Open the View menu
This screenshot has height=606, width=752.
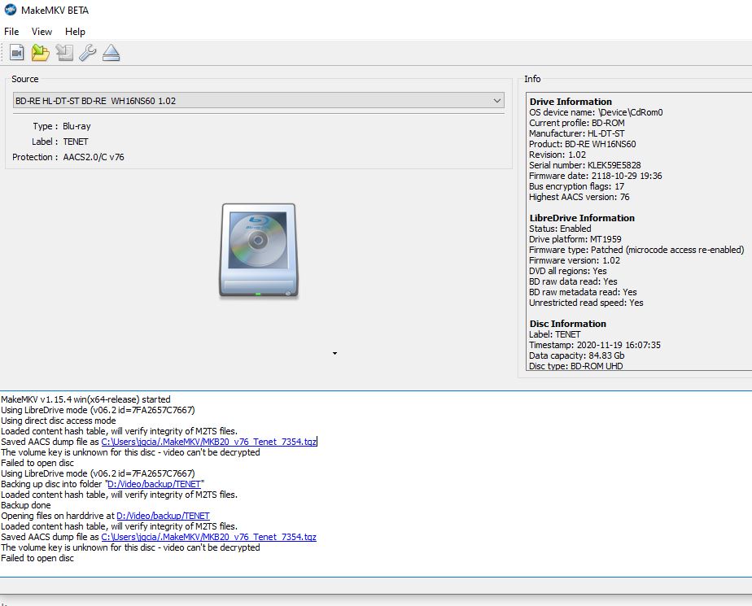(42, 32)
